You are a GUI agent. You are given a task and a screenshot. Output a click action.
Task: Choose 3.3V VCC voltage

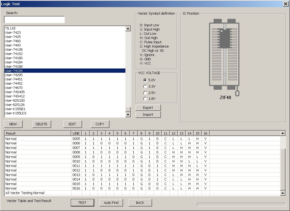pos(145,86)
